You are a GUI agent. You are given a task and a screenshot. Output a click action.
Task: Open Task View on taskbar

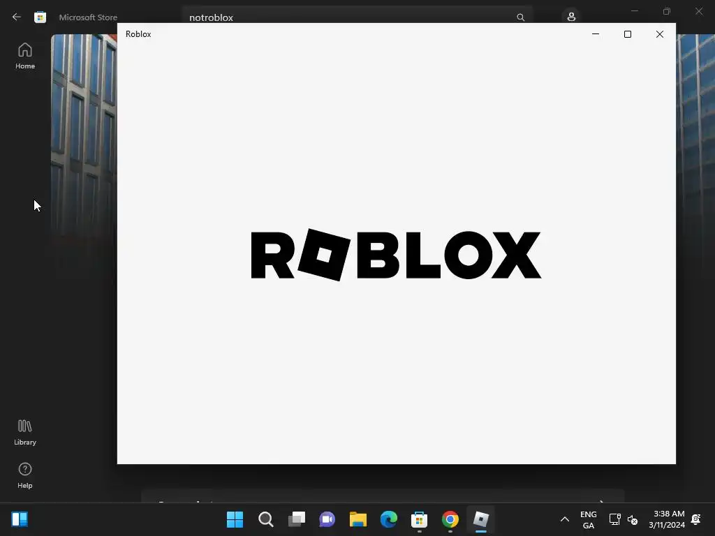296,519
